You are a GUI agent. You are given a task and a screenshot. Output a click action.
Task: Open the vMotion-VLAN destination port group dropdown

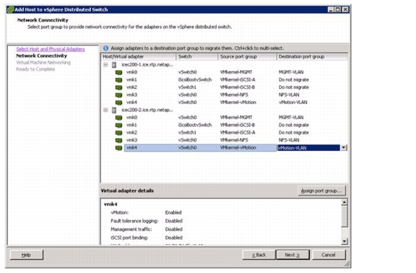tap(344, 148)
